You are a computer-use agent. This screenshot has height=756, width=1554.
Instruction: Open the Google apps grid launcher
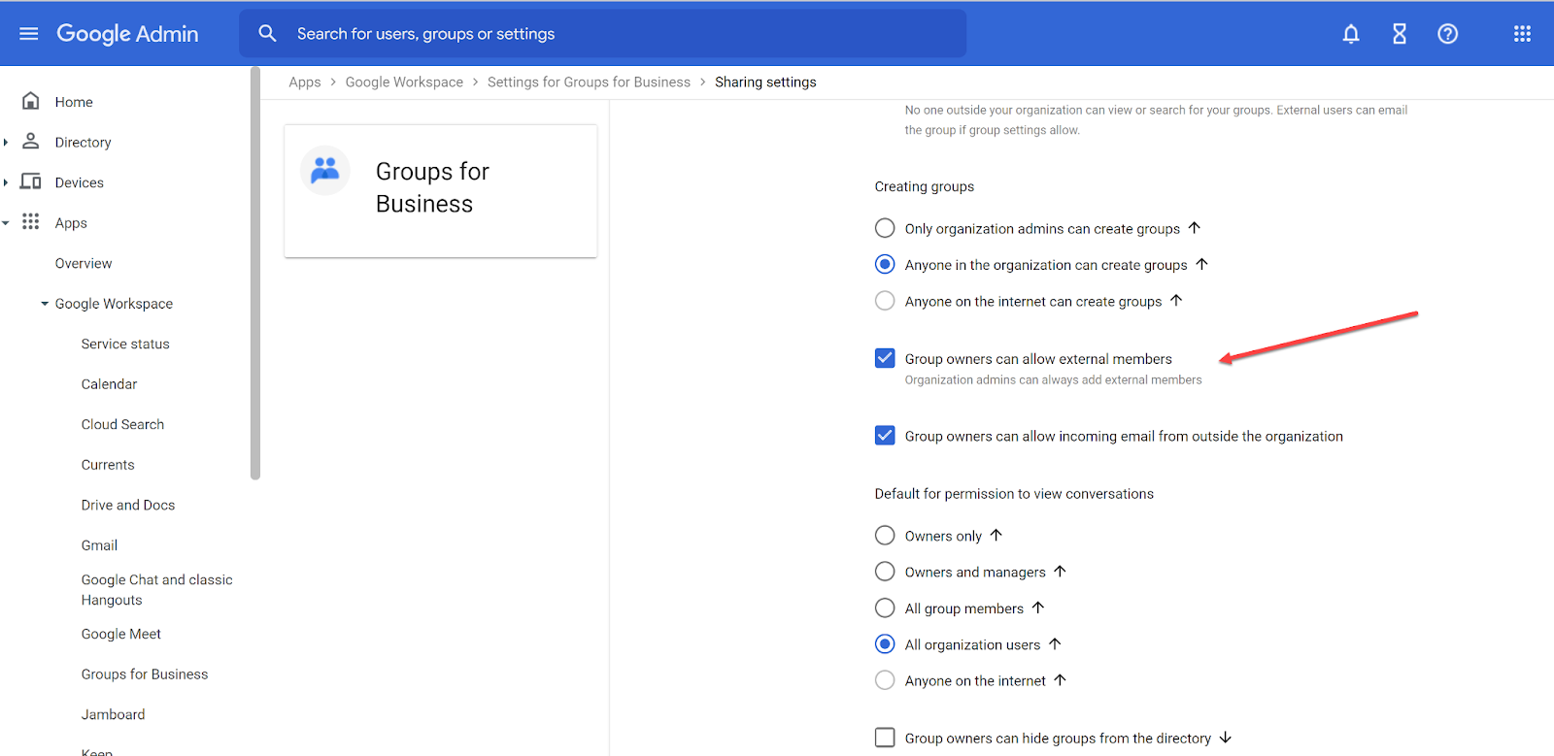coord(1522,34)
